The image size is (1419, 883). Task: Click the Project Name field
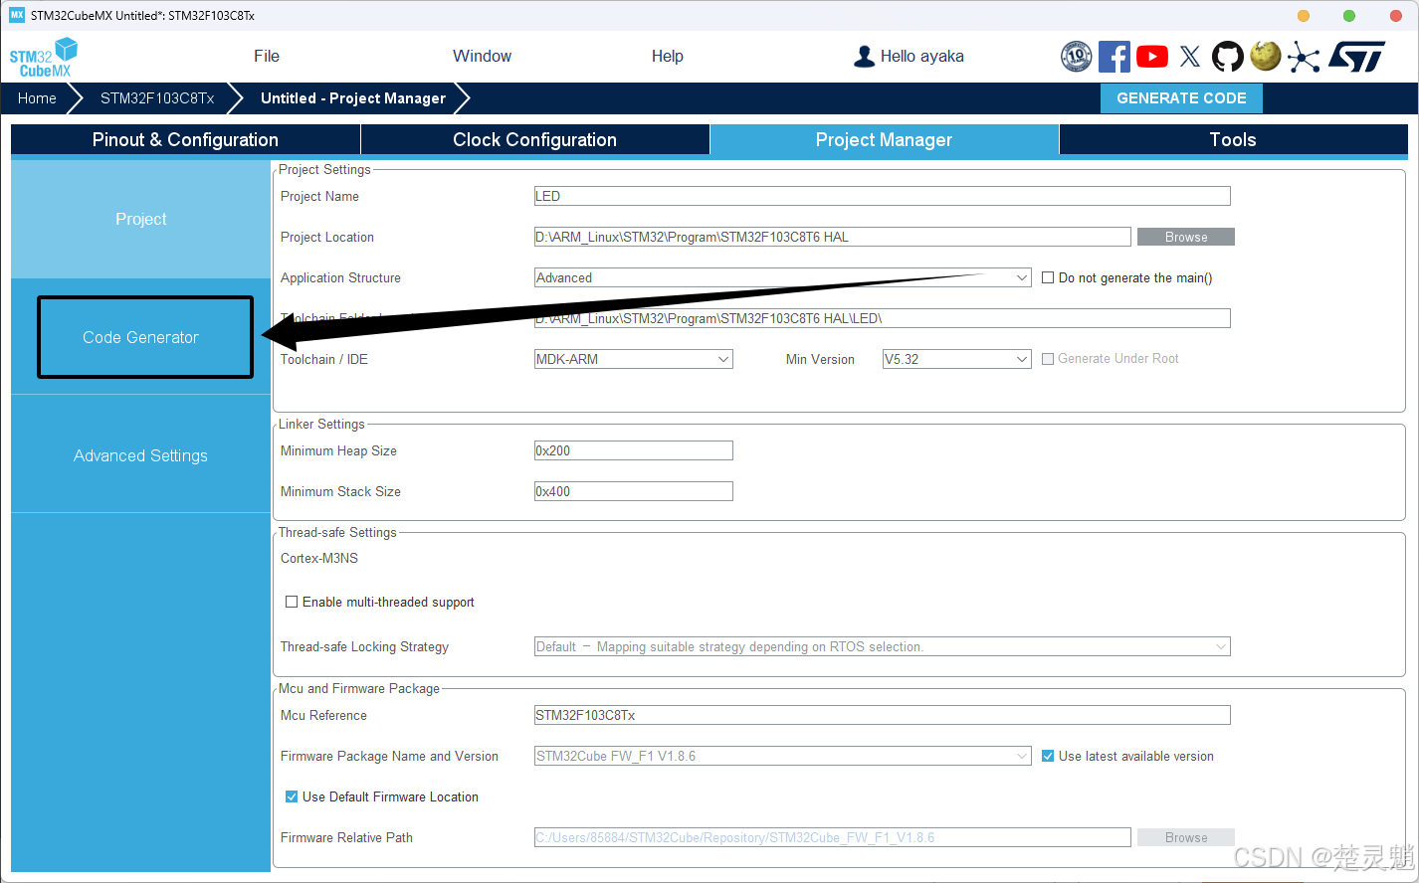[x=883, y=196]
